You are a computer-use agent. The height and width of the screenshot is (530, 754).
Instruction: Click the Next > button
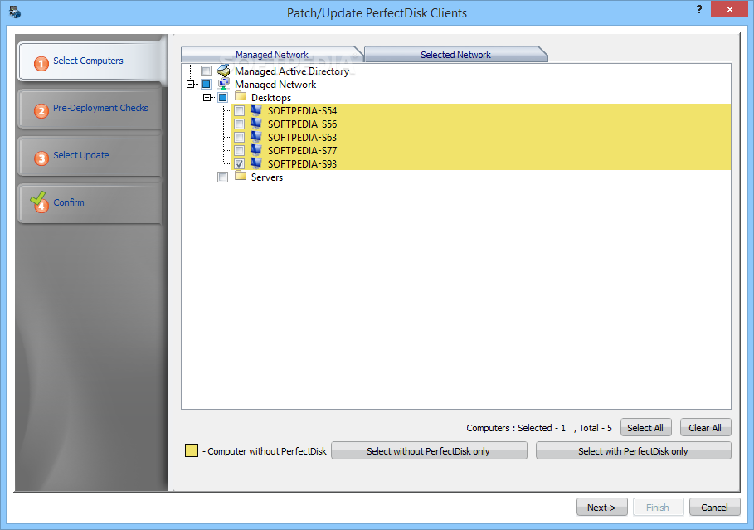coord(601,507)
